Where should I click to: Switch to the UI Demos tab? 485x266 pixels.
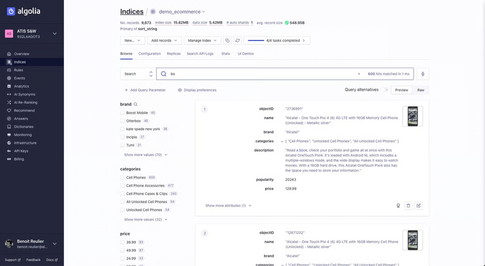245,54
